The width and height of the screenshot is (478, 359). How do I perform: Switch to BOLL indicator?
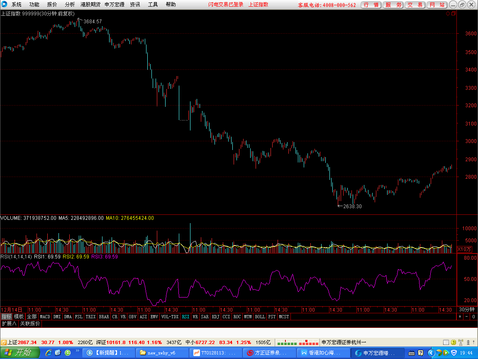pos(260,317)
